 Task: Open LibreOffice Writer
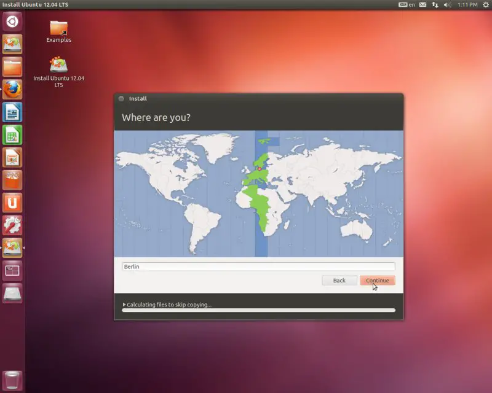point(12,112)
